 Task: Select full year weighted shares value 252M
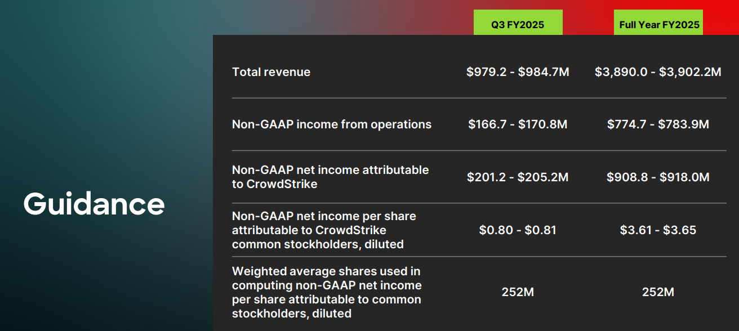tap(658, 292)
